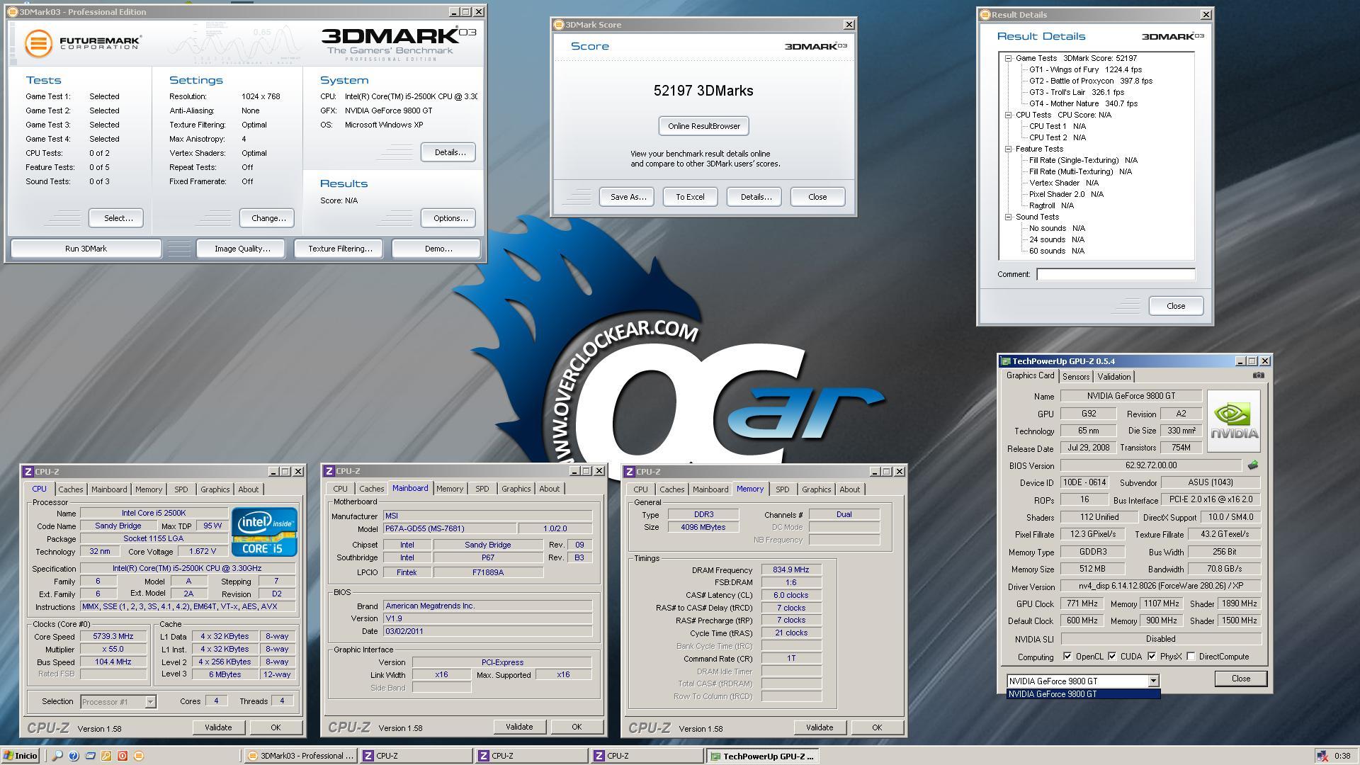Click the Texture Filtering button
Viewport: 1360px width, 765px height.
[x=339, y=249]
